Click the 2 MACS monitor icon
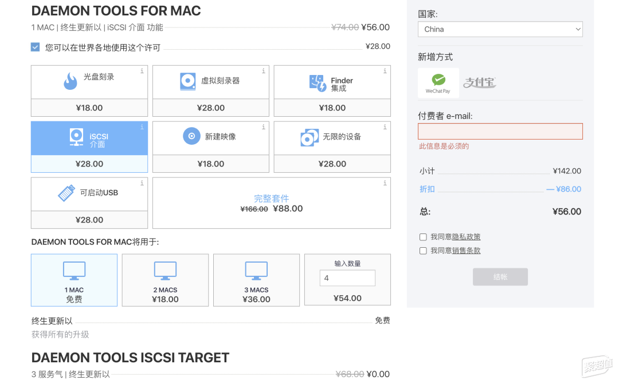The width and height of the screenshot is (619, 384). (x=165, y=271)
